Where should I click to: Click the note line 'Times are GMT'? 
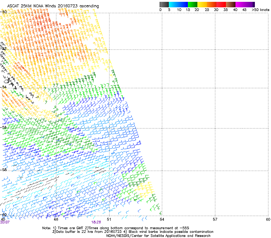tap(70, 228)
